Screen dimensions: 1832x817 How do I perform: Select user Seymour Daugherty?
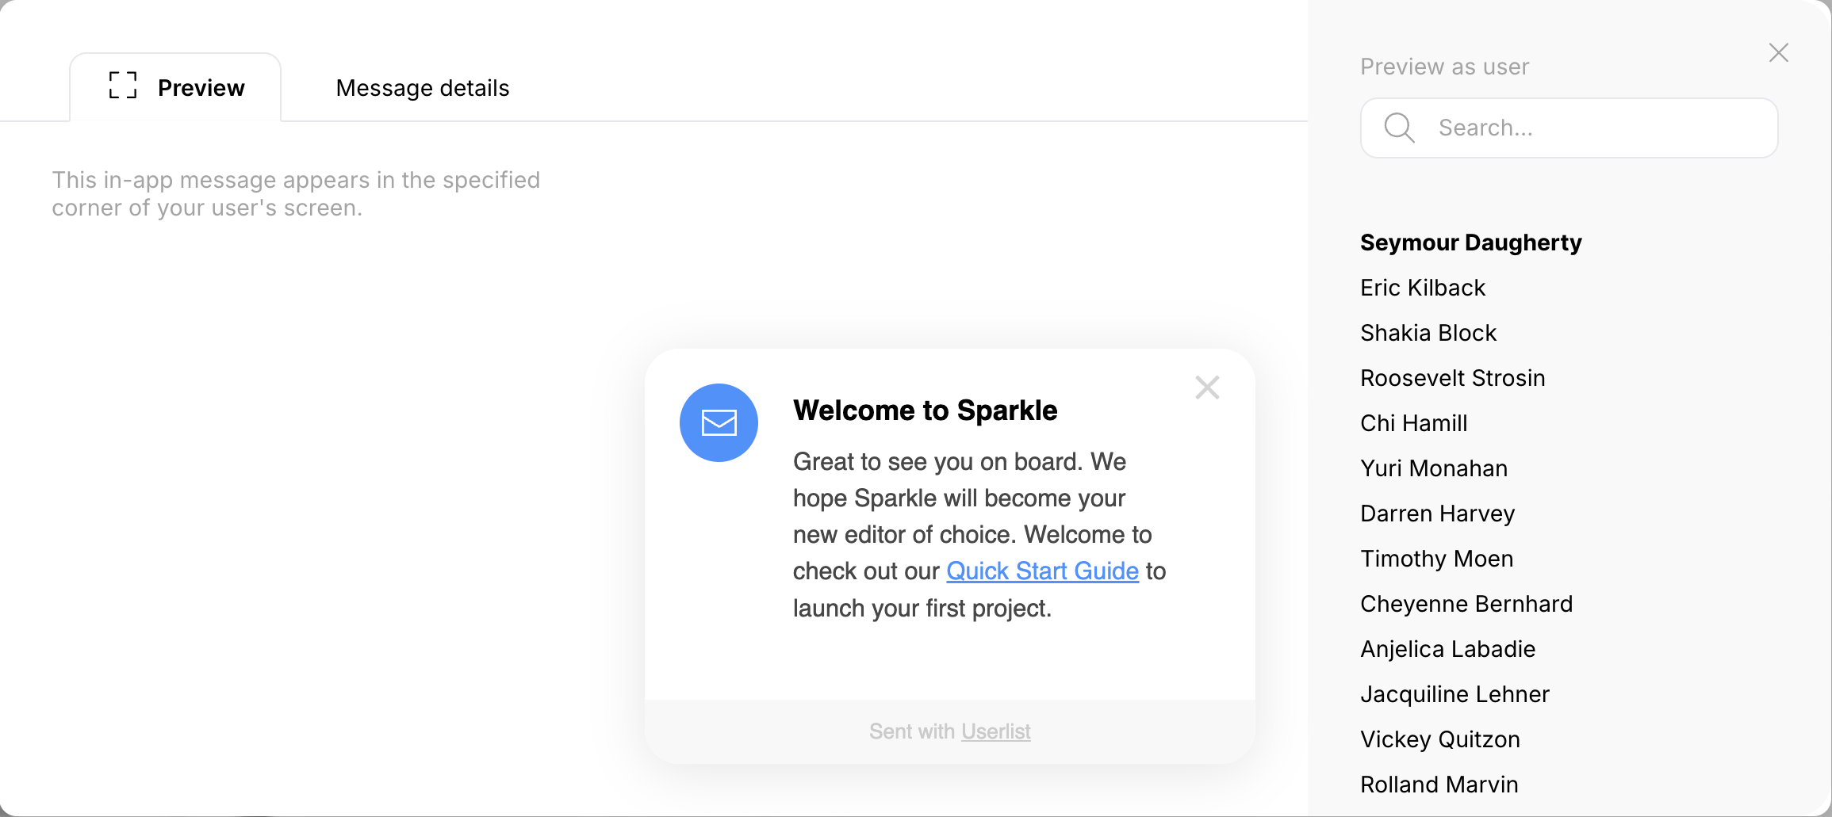[1471, 242]
